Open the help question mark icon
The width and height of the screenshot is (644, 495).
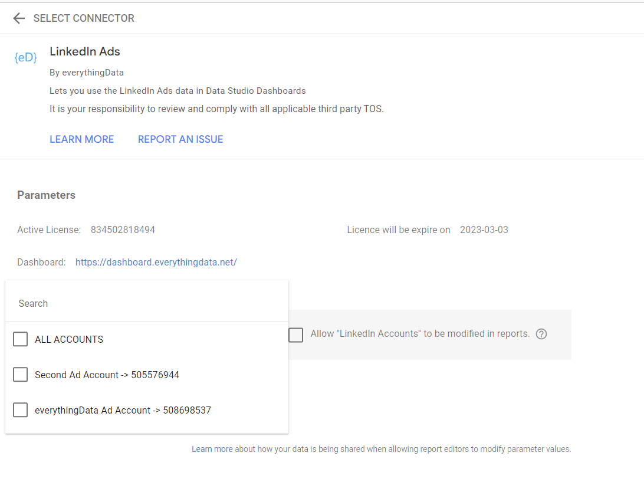tap(541, 334)
